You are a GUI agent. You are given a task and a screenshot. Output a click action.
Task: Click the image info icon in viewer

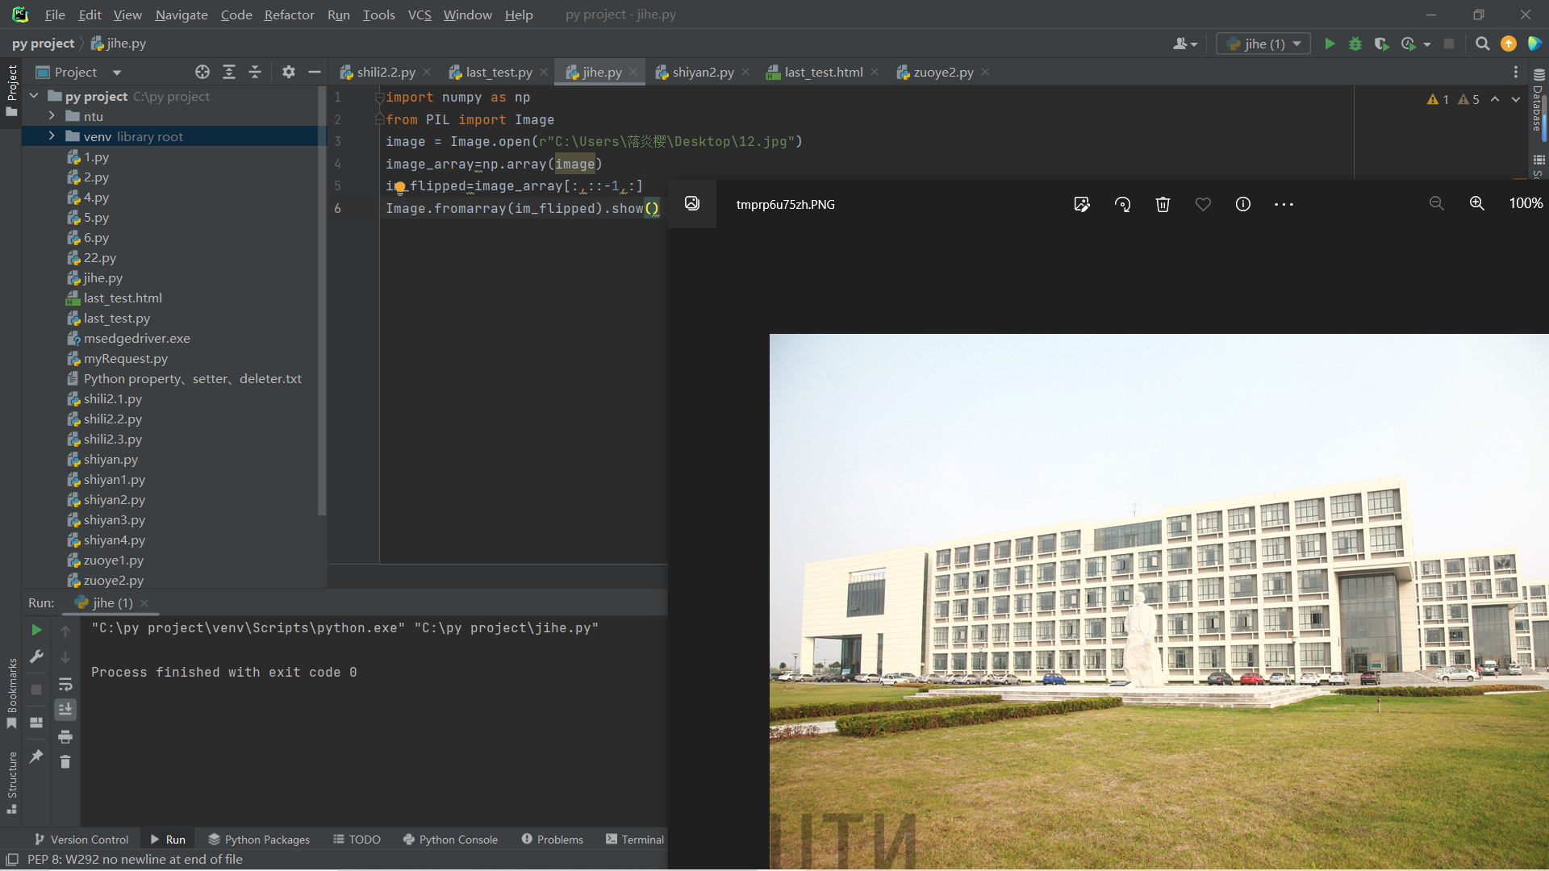(1242, 204)
